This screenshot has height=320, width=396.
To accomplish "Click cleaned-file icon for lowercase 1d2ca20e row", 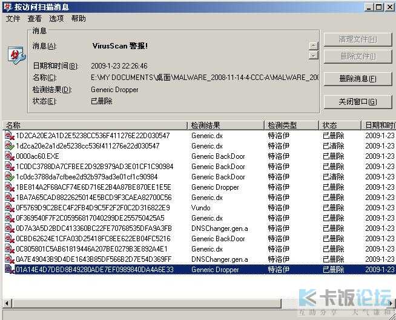I will point(10,146).
